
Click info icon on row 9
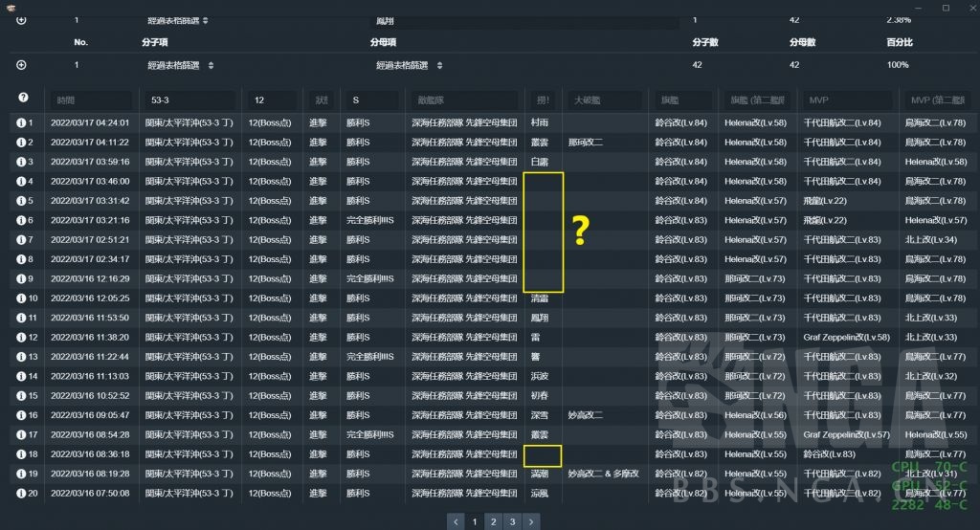[21, 278]
